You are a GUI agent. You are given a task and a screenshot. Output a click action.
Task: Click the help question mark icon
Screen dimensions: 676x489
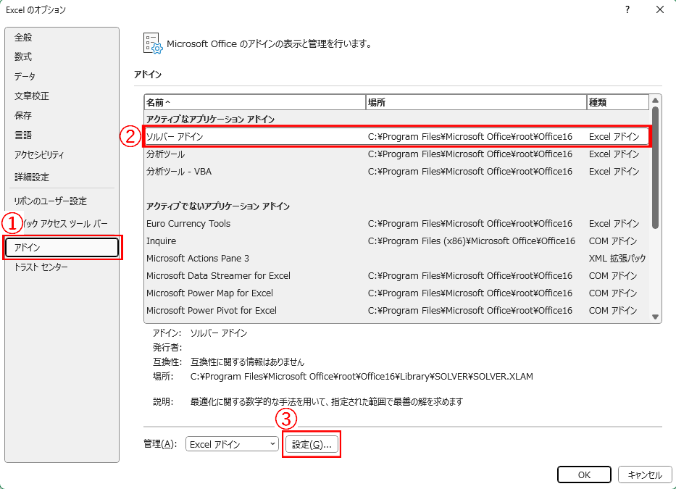pyautogui.click(x=626, y=9)
